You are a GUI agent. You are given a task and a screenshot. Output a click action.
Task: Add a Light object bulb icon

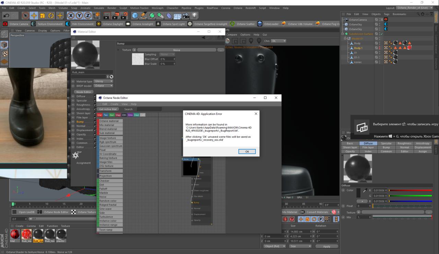coord(195,15)
